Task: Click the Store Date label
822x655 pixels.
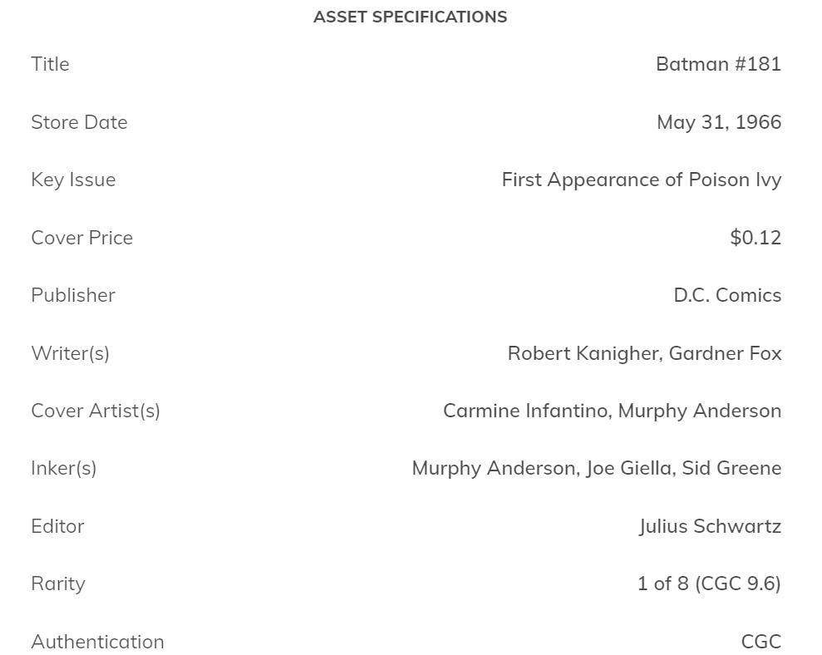Action: point(79,122)
